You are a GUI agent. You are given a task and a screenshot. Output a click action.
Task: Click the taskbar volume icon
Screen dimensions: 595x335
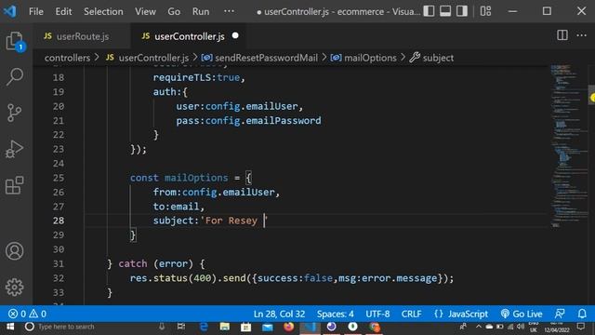pos(521,327)
